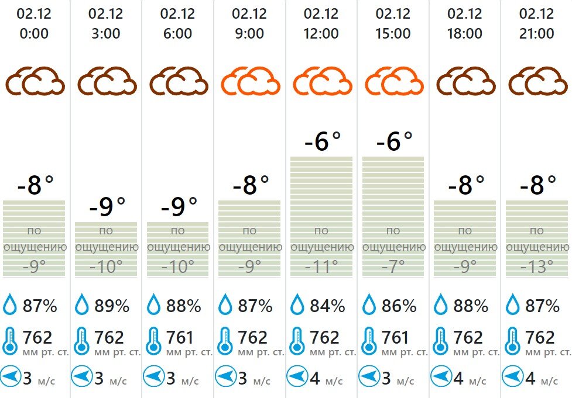The height and width of the screenshot is (398, 572).
Task: Select the 02.12 3:00 column header
Action: click(106, 23)
